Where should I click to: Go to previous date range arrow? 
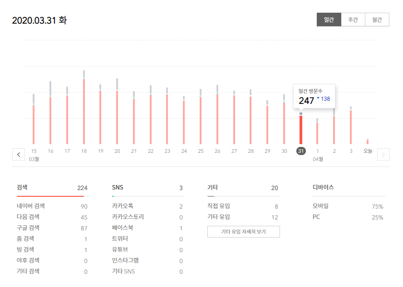(x=19, y=155)
